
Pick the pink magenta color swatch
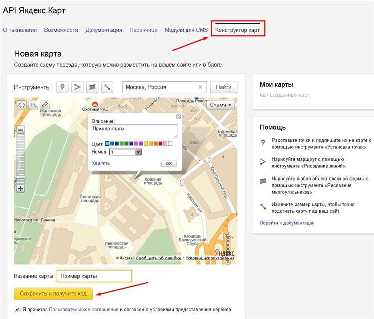(x=136, y=143)
